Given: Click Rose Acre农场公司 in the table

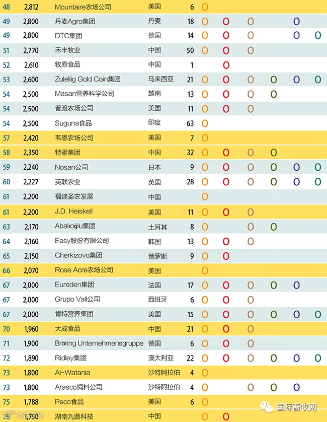Looking at the screenshot, I should tap(84, 270).
